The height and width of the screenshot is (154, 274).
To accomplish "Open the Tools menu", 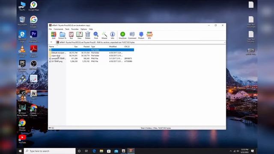I will coord(67,29).
